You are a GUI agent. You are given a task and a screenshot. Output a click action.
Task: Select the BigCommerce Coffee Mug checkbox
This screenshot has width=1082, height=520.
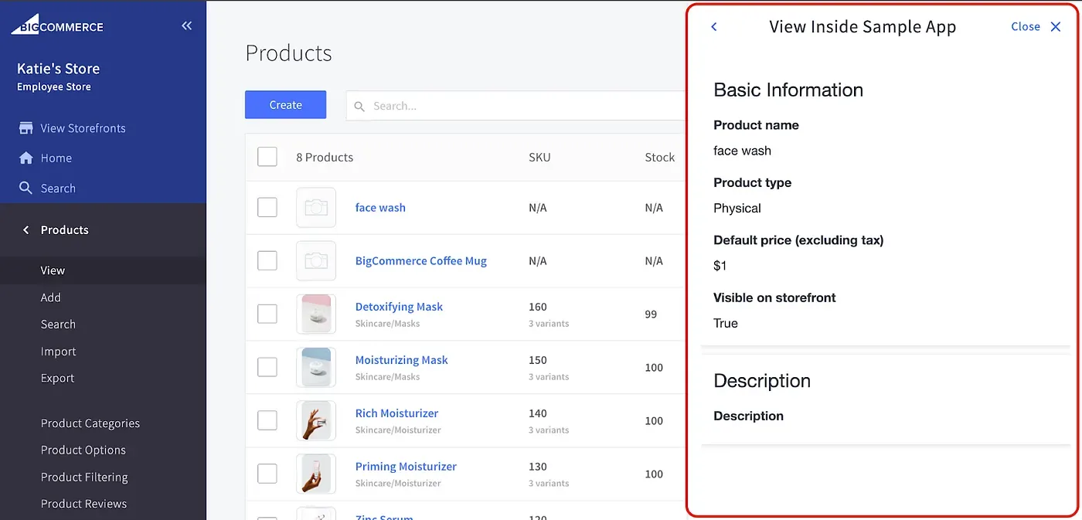[x=267, y=260]
